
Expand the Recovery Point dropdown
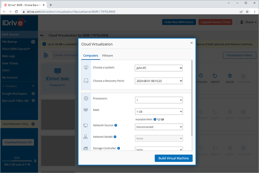(159, 81)
